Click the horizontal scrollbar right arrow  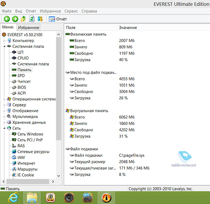point(53,181)
